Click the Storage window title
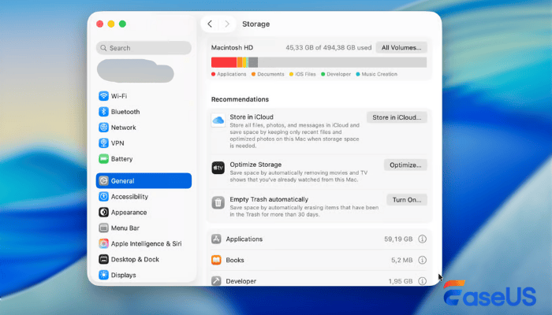The width and height of the screenshot is (552, 315). (x=256, y=24)
